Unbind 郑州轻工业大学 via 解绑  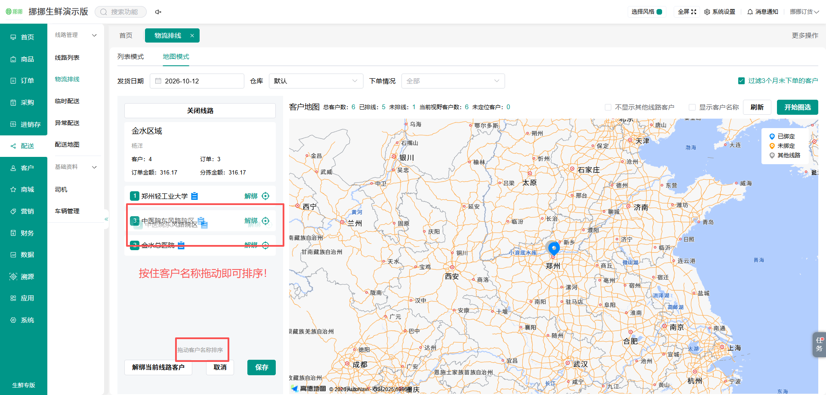point(251,196)
